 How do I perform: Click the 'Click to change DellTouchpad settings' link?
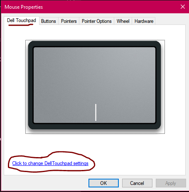click(x=50, y=163)
